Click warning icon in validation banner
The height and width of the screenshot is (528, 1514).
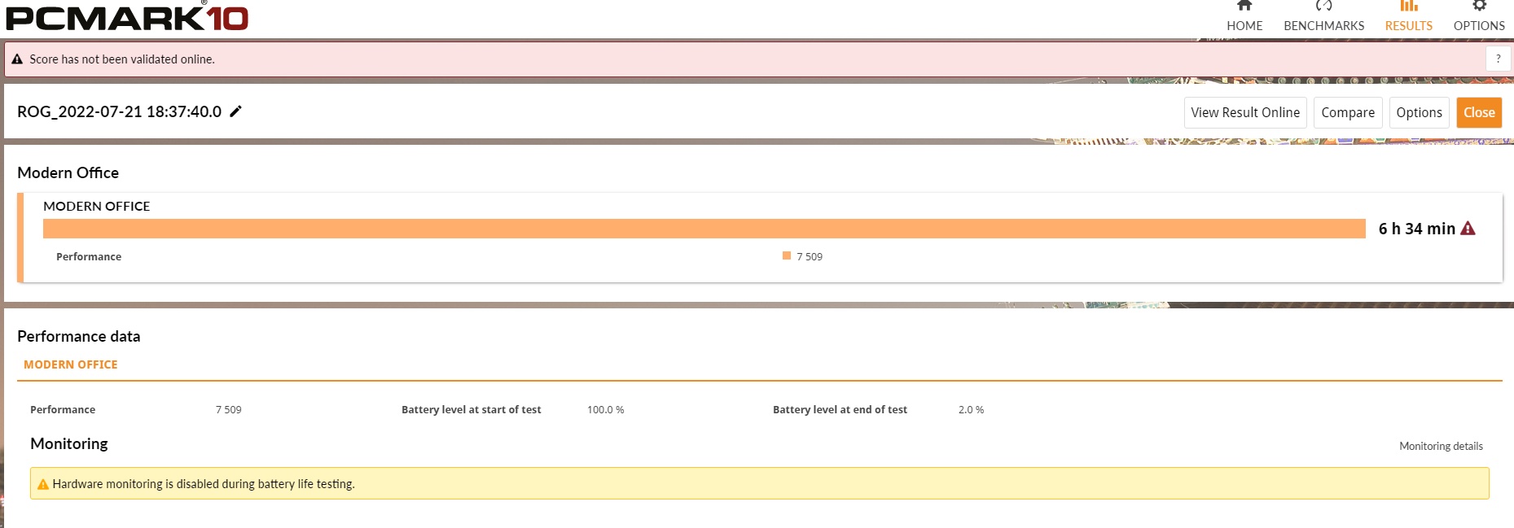17,59
